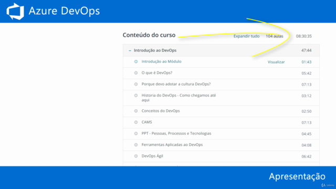Screen dimensions: 336x189
Task: Click duration 04:45 of PPT lesson
Action: coord(307,134)
